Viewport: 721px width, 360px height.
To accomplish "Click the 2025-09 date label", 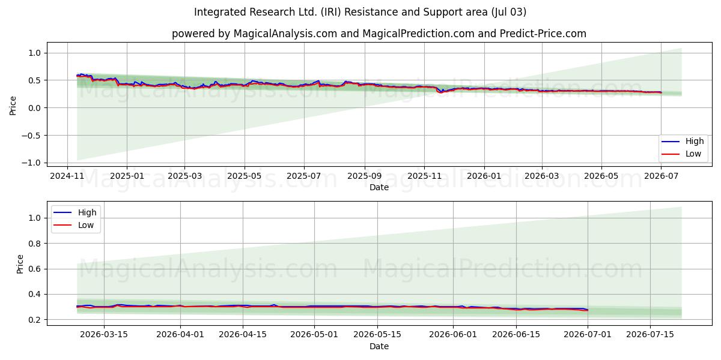I will click(365, 176).
